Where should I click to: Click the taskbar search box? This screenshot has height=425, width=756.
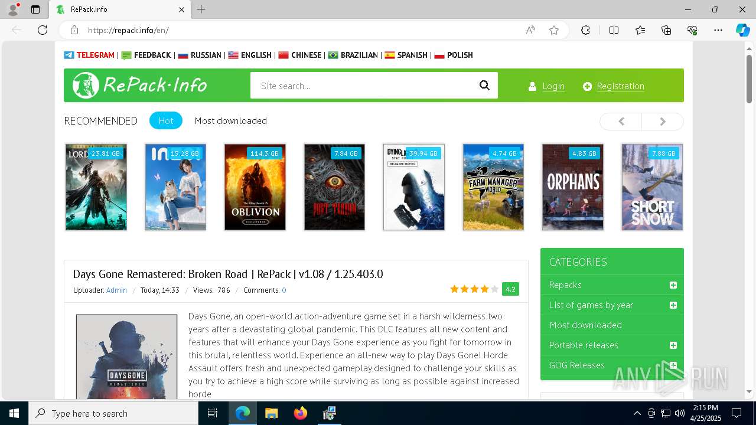click(113, 413)
